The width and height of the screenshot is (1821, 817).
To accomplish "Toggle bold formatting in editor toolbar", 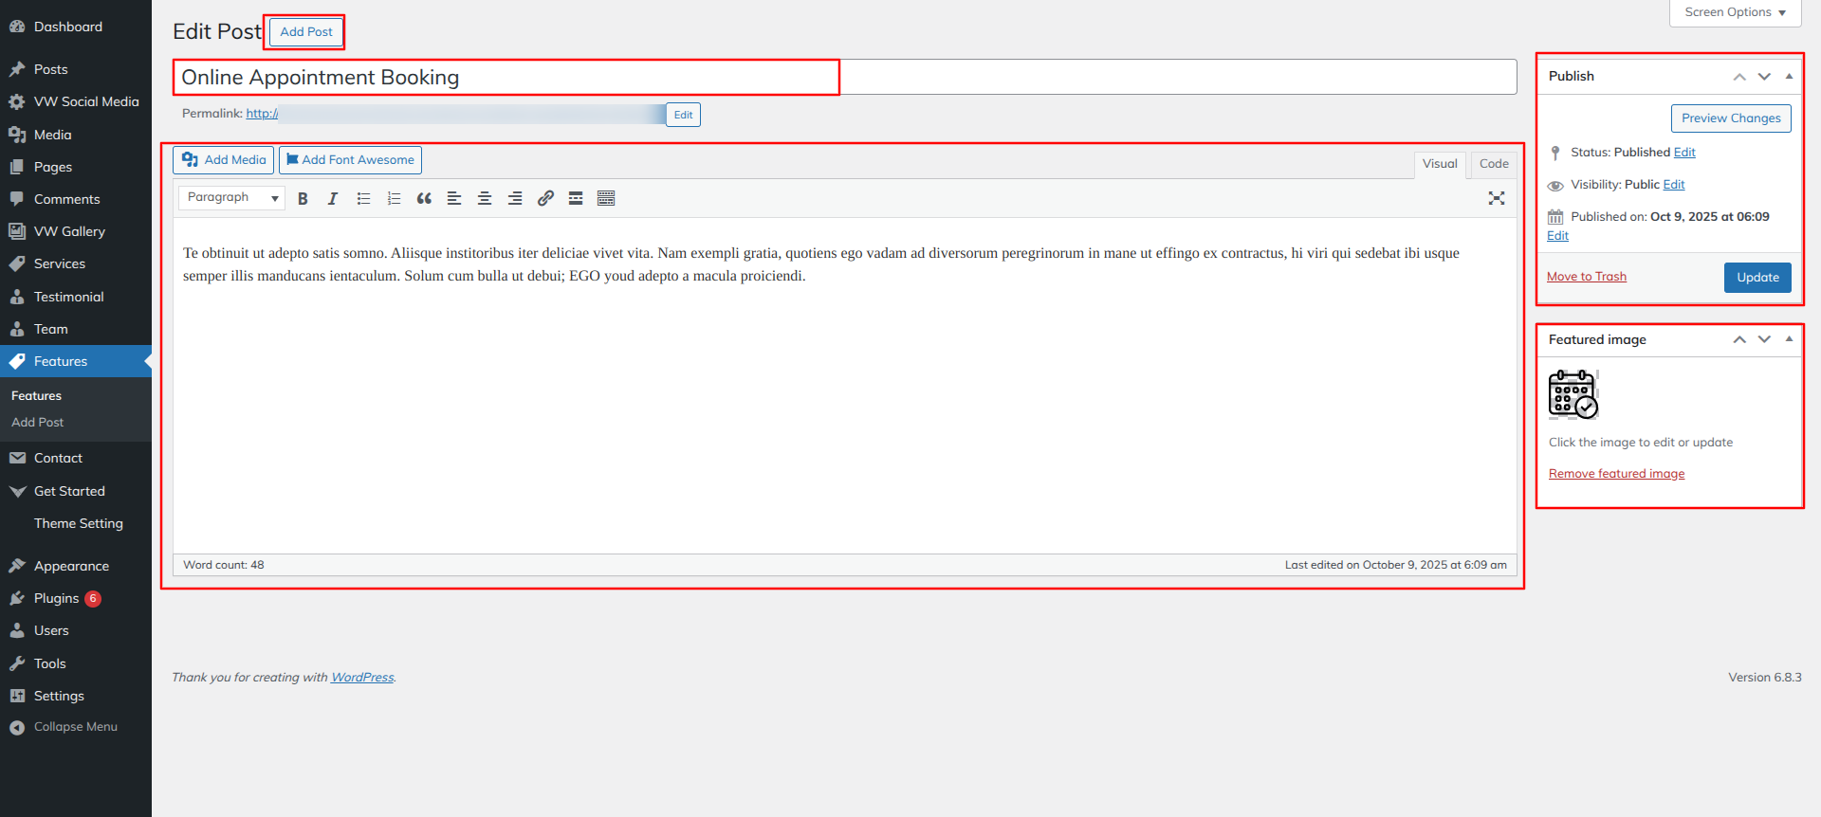I will click(x=303, y=198).
